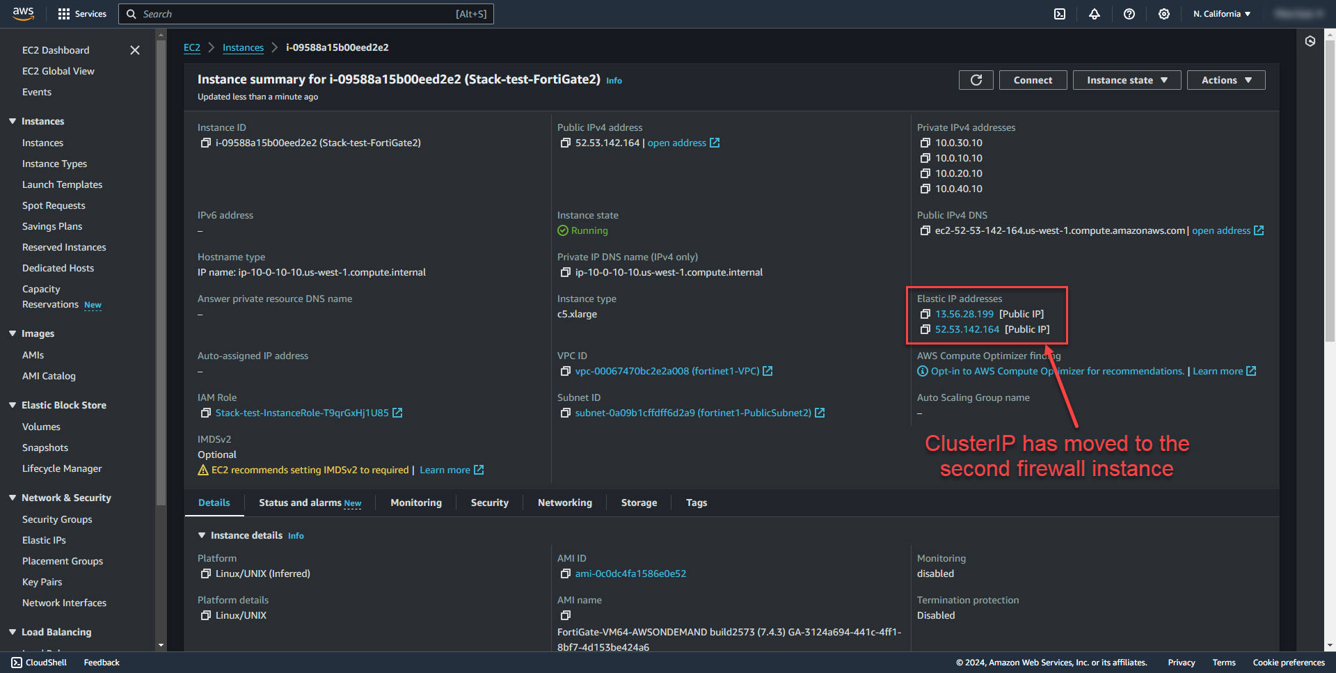Copy the AMI ID
The width and height of the screenshot is (1336, 673).
click(x=566, y=573)
